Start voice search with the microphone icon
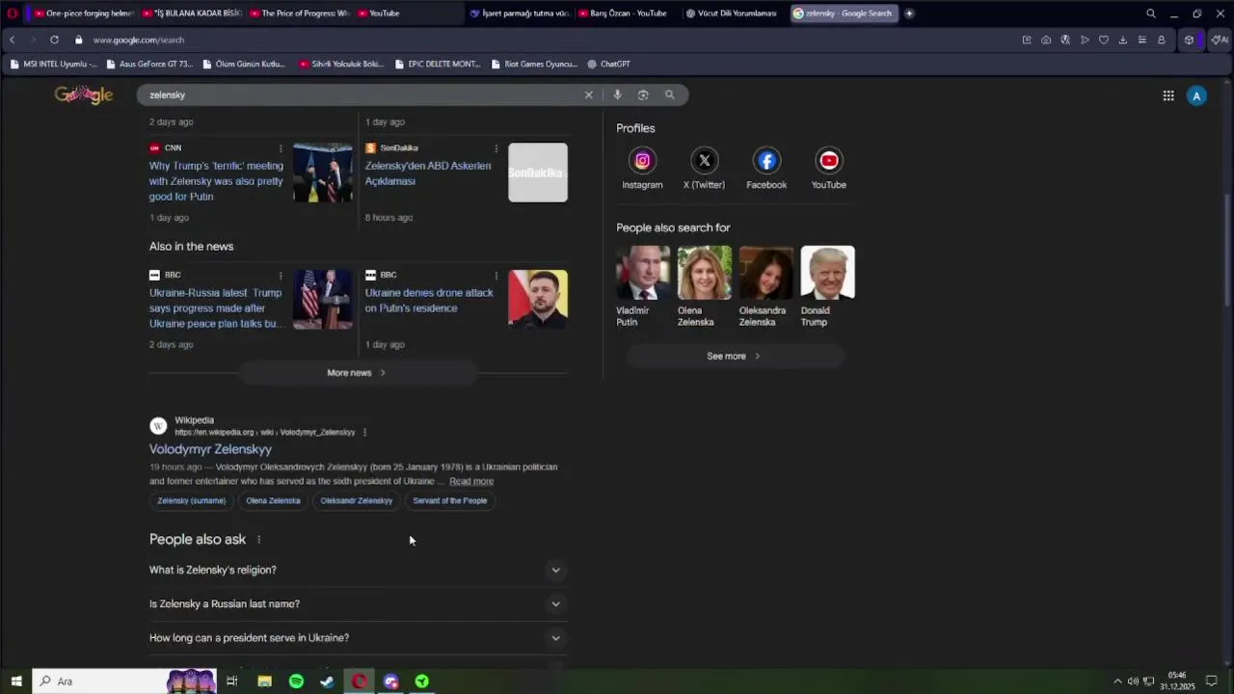This screenshot has height=694, width=1234. coord(617,94)
